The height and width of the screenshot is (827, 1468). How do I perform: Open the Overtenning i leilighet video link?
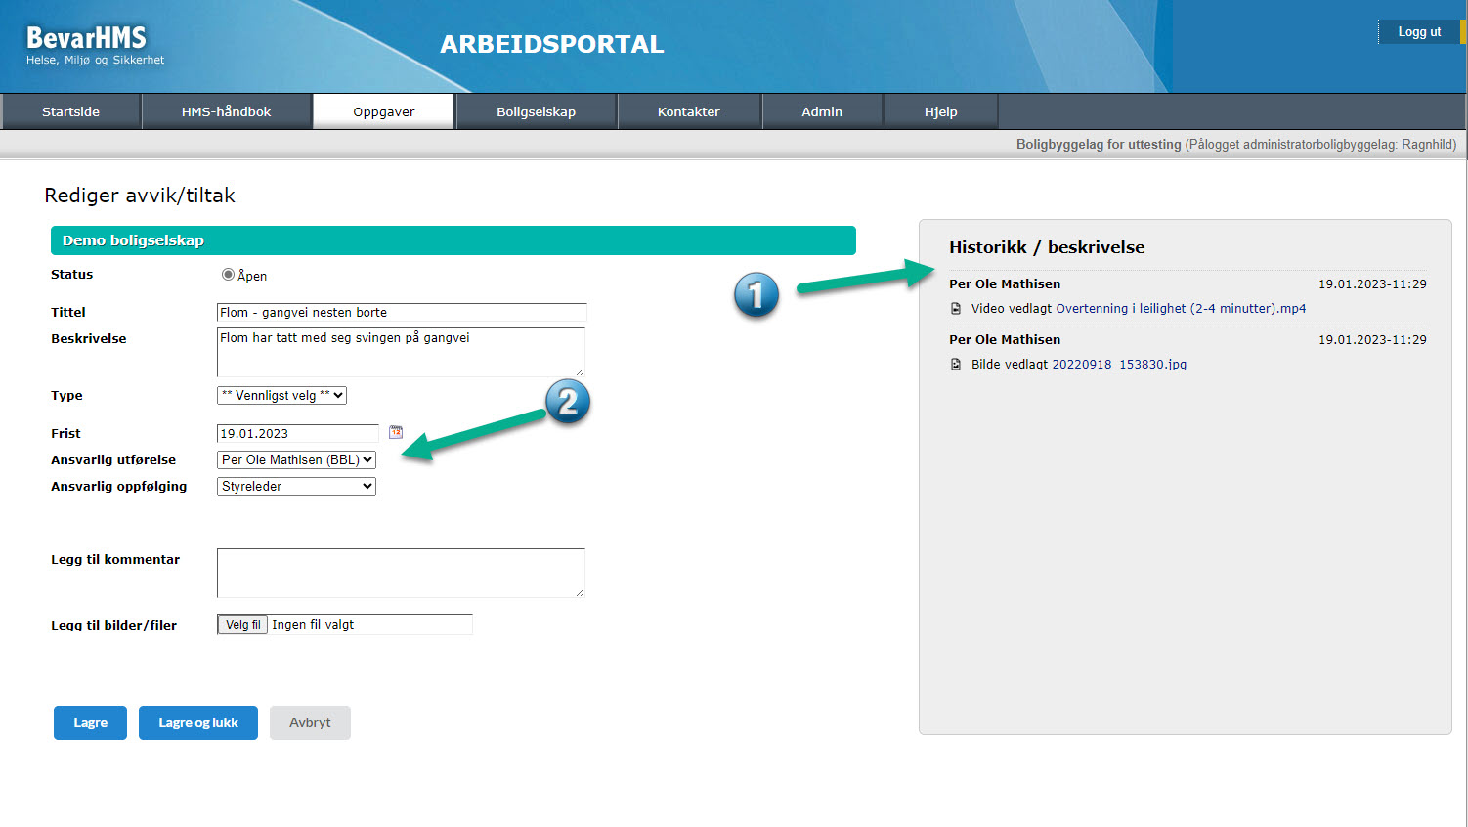point(1181,309)
